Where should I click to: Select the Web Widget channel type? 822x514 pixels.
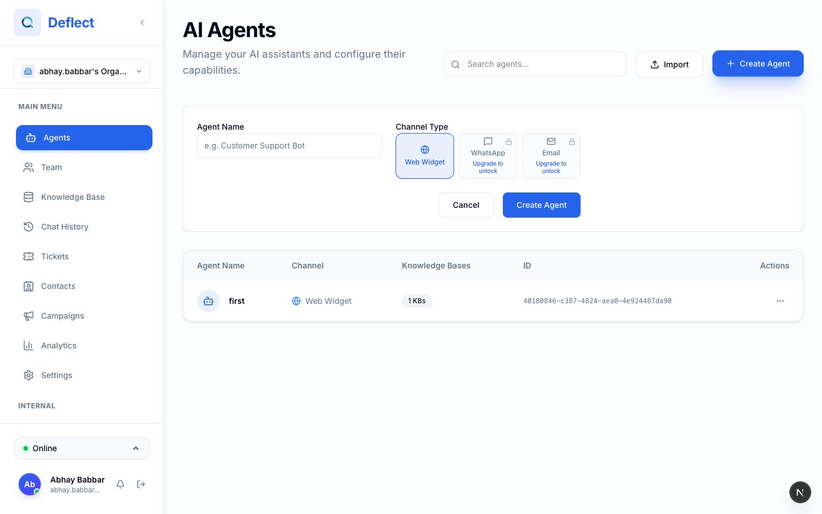click(425, 156)
